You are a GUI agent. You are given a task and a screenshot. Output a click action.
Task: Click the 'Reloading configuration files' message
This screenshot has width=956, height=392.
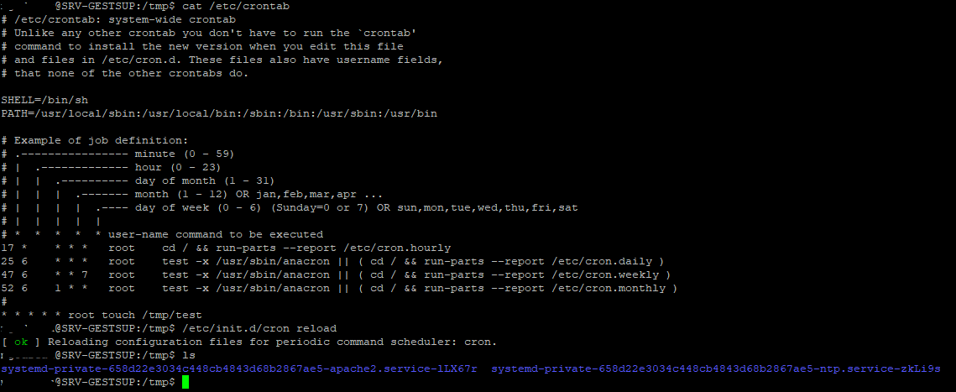point(144,342)
